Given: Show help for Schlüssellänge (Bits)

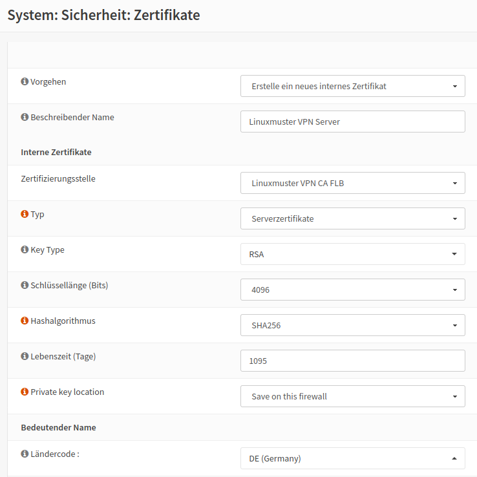Looking at the screenshot, I should [25, 285].
